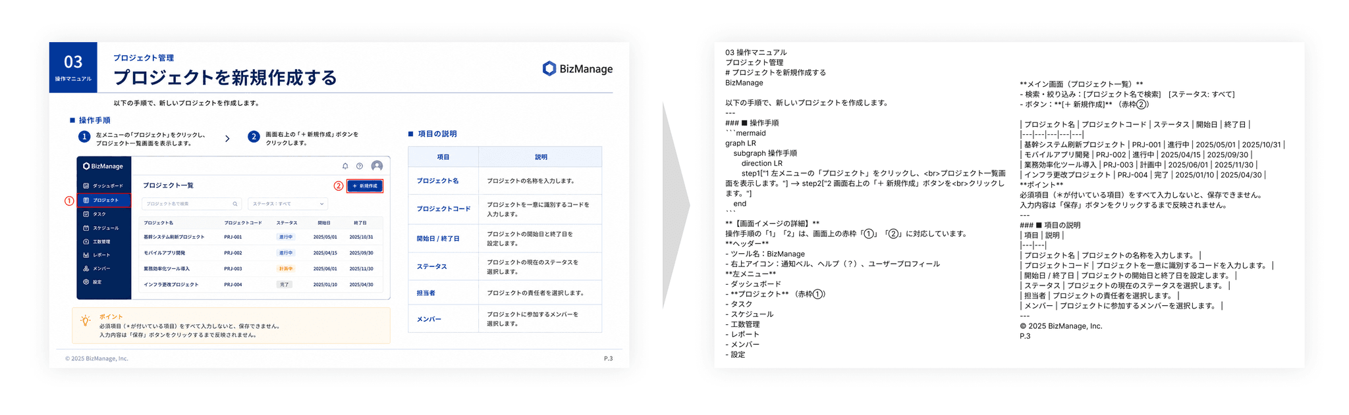Click the 計画中 badge in the PRJ-003 row

click(x=286, y=269)
